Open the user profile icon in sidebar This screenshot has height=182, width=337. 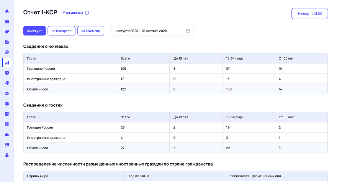point(7,155)
